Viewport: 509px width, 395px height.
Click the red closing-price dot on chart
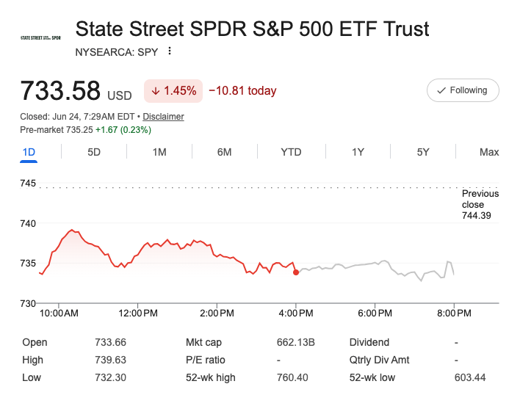(x=296, y=272)
